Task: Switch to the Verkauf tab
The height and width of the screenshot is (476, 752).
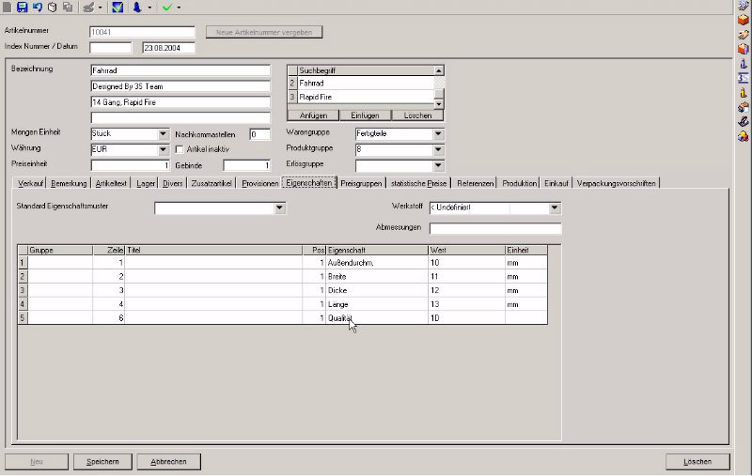Action: (x=31, y=183)
